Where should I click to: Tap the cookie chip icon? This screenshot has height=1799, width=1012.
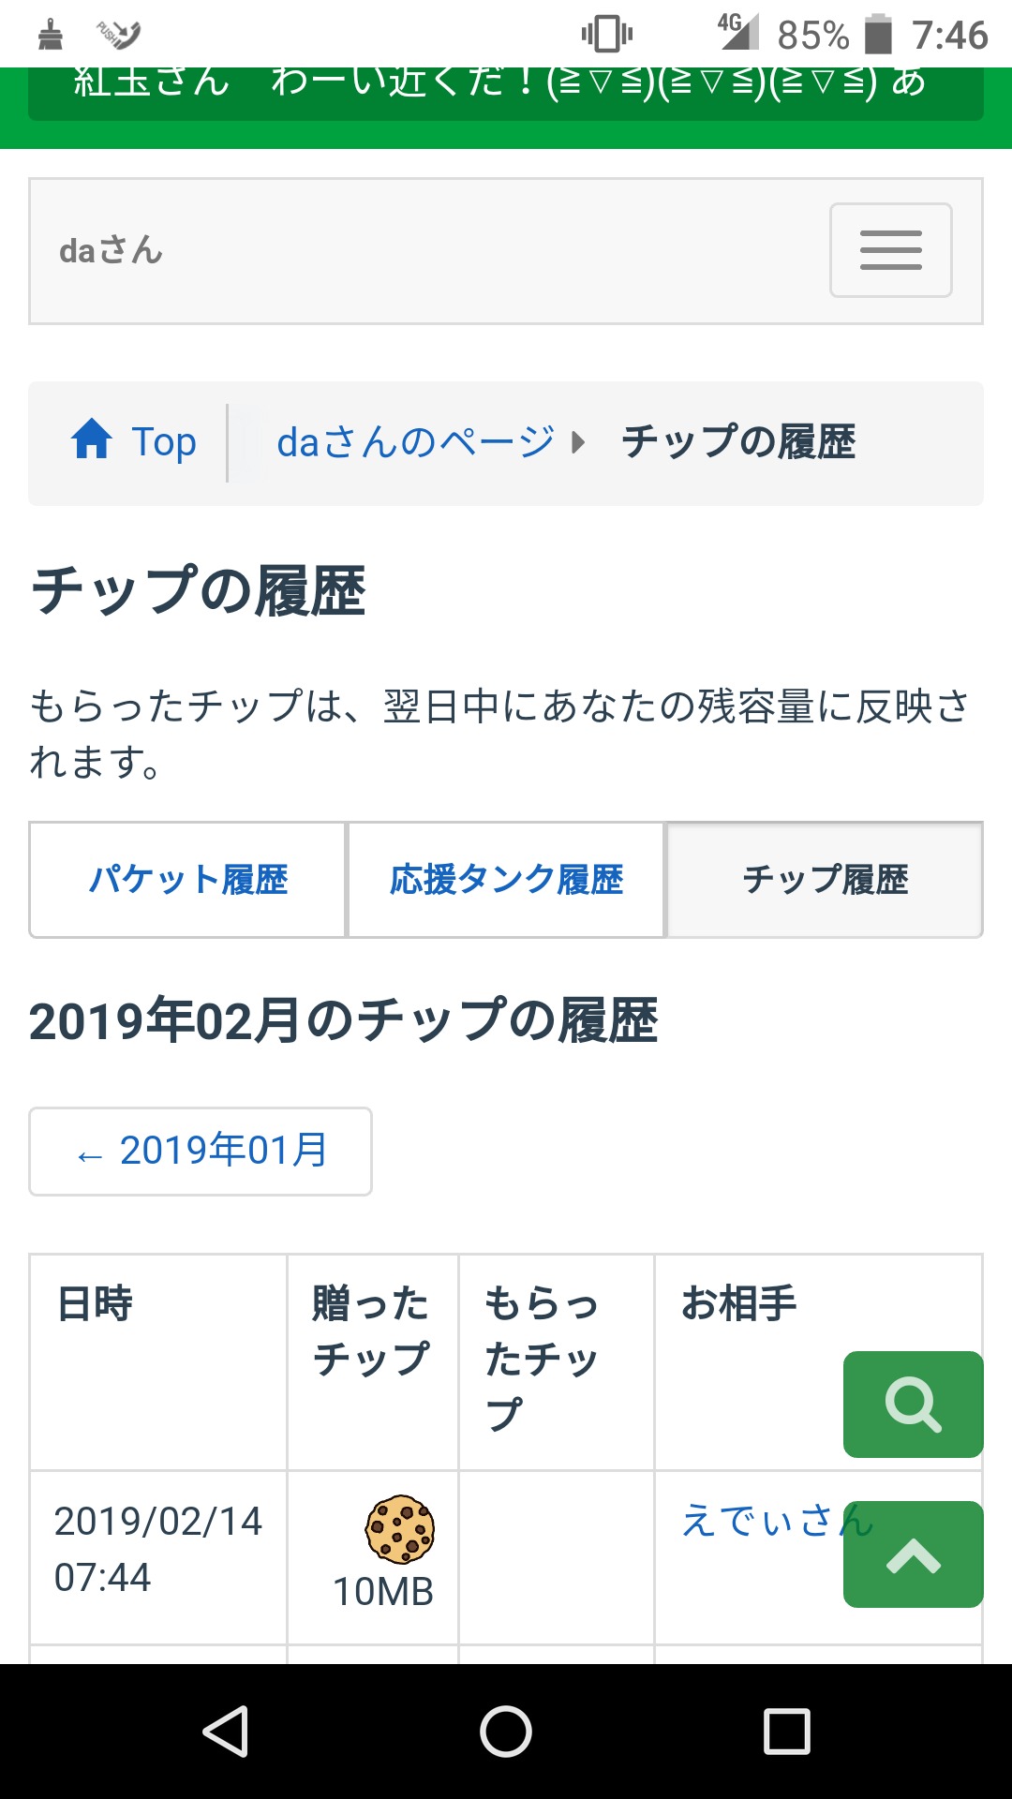[399, 1529]
